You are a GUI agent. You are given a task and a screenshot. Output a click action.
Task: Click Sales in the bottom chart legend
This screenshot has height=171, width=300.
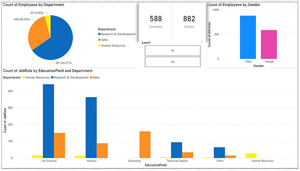pos(95,77)
